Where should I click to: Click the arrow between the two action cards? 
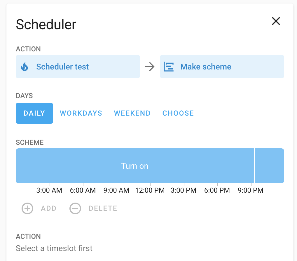pyautogui.click(x=150, y=67)
